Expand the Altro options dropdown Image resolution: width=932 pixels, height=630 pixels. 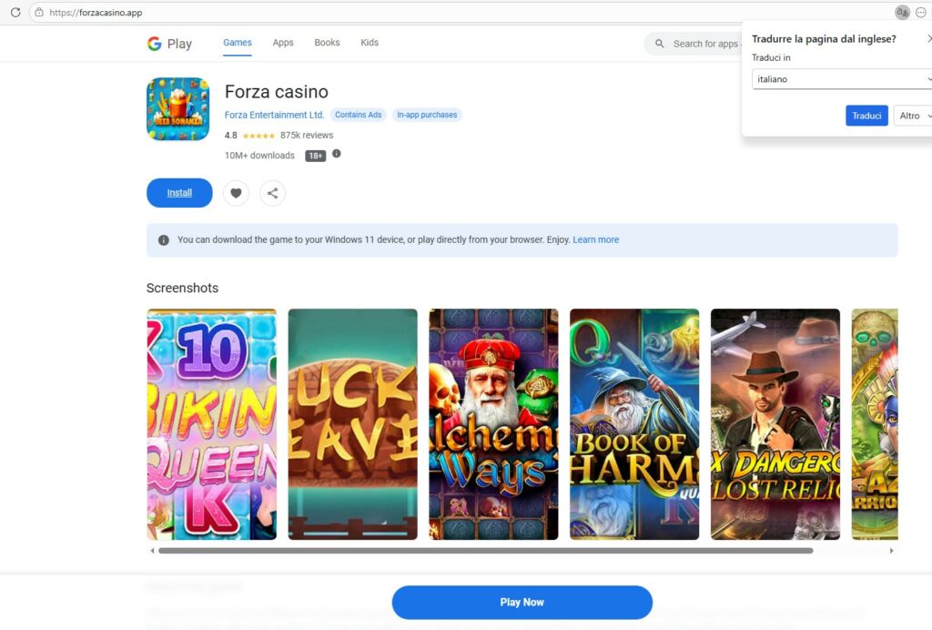[x=914, y=116]
